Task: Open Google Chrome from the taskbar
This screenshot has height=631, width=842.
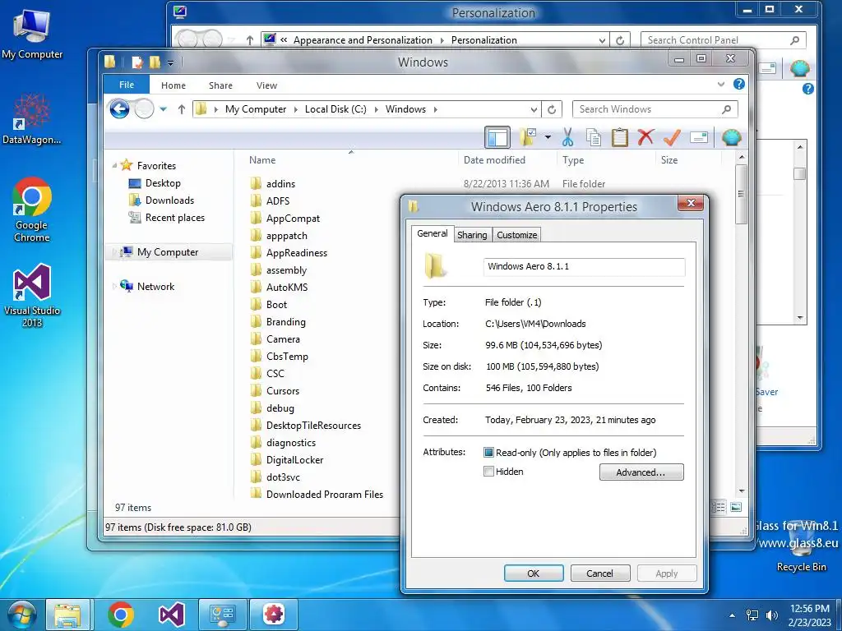Action: coord(120,615)
